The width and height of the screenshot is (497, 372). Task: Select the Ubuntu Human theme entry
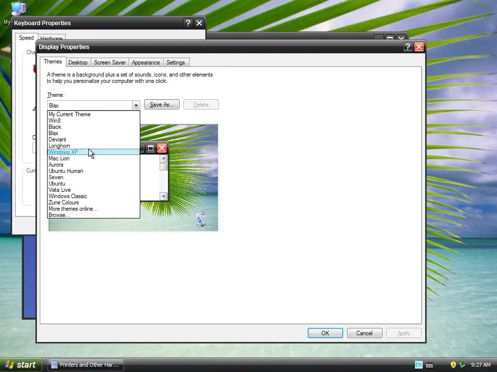click(94, 171)
